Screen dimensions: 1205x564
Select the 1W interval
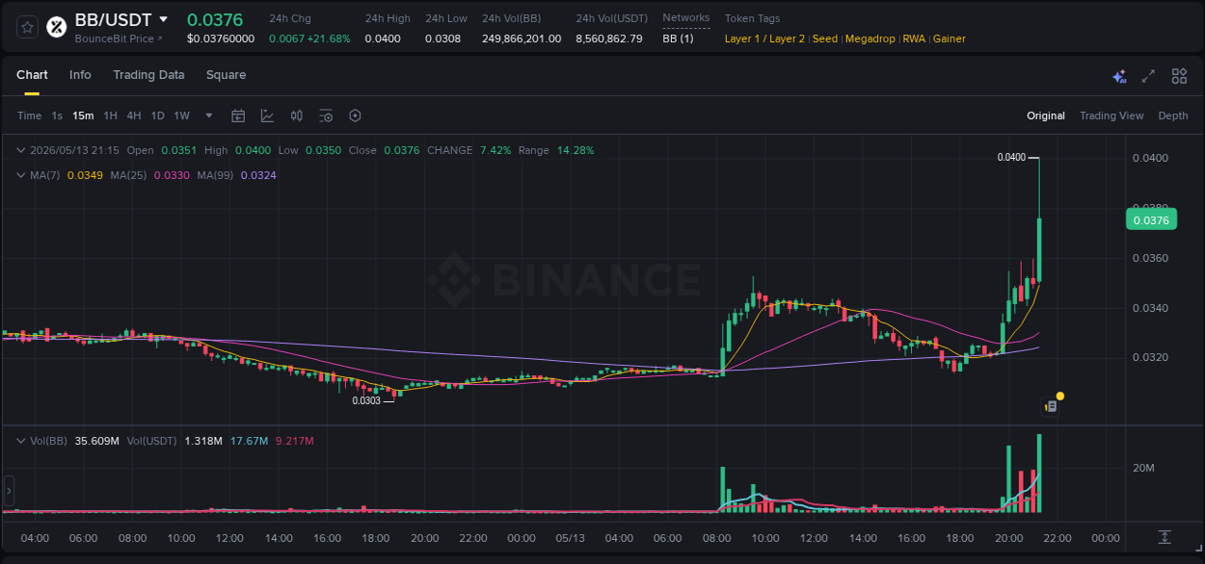click(181, 115)
